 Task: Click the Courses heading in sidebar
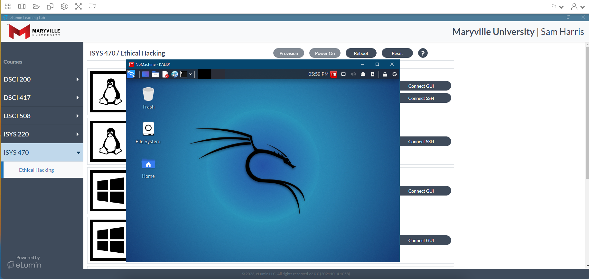tap(13, 62)
